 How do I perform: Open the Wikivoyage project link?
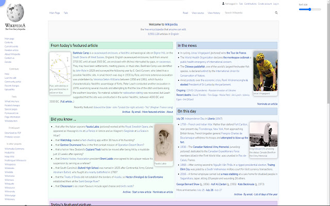(x=10, y=196)
